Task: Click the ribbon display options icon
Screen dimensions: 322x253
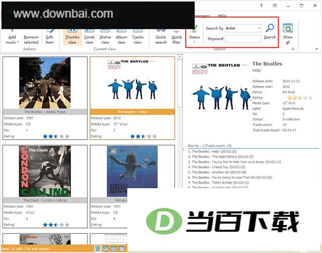Action: (275, 6)
